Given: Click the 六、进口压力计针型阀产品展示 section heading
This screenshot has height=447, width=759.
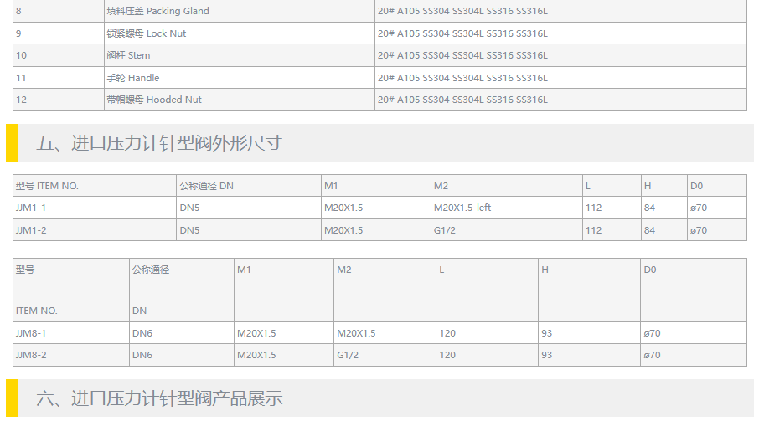Looking at the screenshot, I should [x=159, y=398].
